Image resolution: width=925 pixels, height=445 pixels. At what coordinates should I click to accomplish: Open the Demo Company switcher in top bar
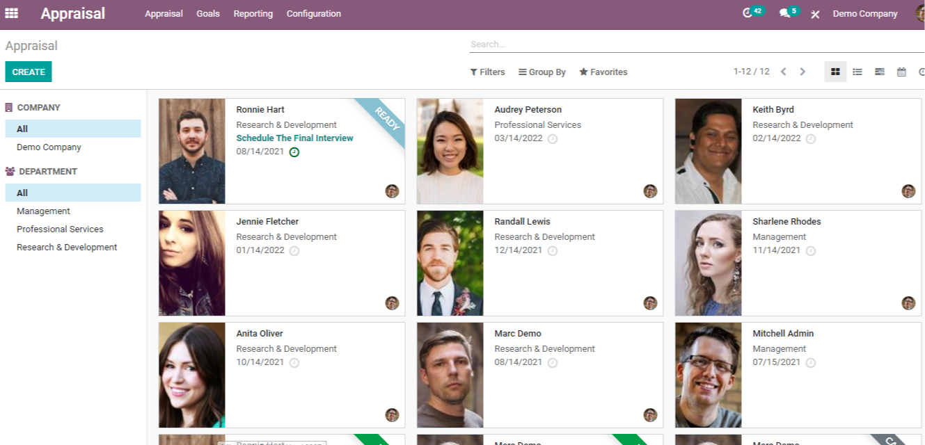(865, 14)
